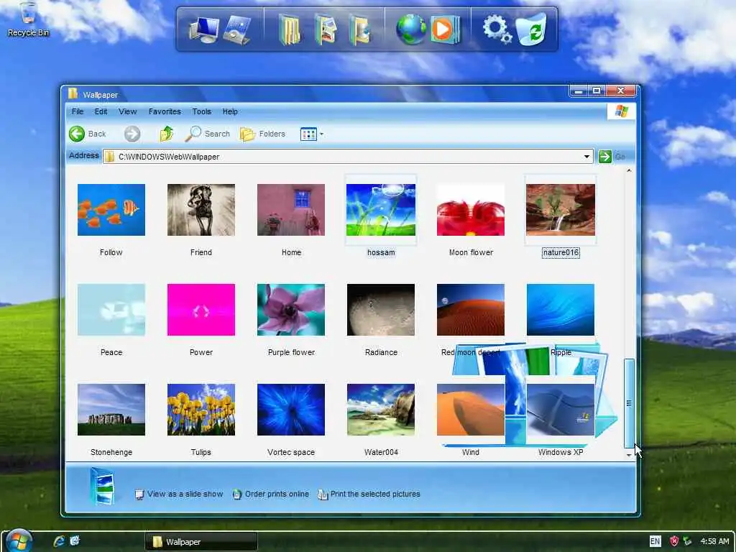The height and width of the screenshot is (552, 736).
Task: Select the Peace wallpaper thumbnail
Action: [x=111, y=310]
